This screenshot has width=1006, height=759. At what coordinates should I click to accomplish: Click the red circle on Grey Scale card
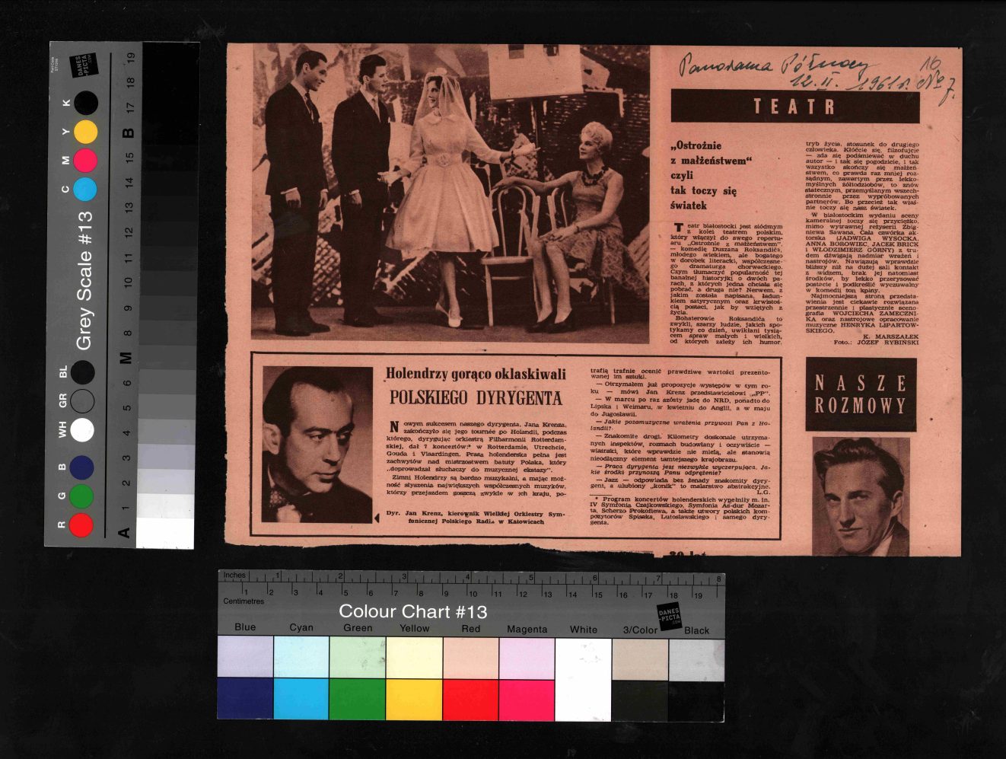(81, 525)
